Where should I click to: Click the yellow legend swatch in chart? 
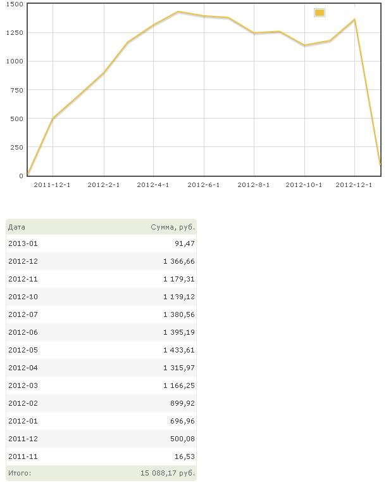click(320, 13)
